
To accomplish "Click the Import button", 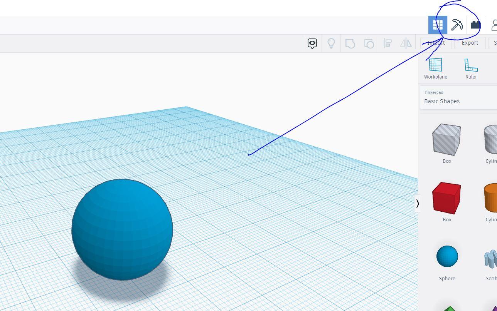I will (436, 43).
